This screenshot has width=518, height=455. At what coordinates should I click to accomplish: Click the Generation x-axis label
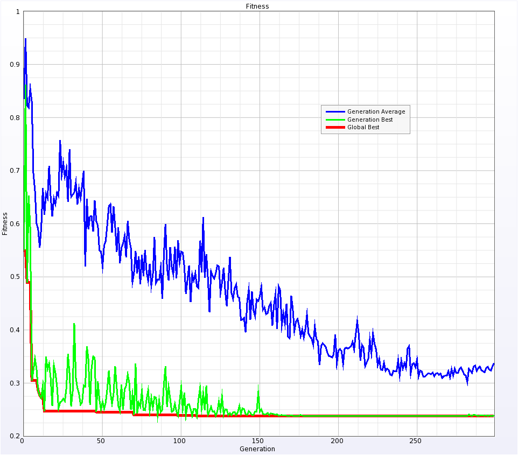click(x=257, y=449)
